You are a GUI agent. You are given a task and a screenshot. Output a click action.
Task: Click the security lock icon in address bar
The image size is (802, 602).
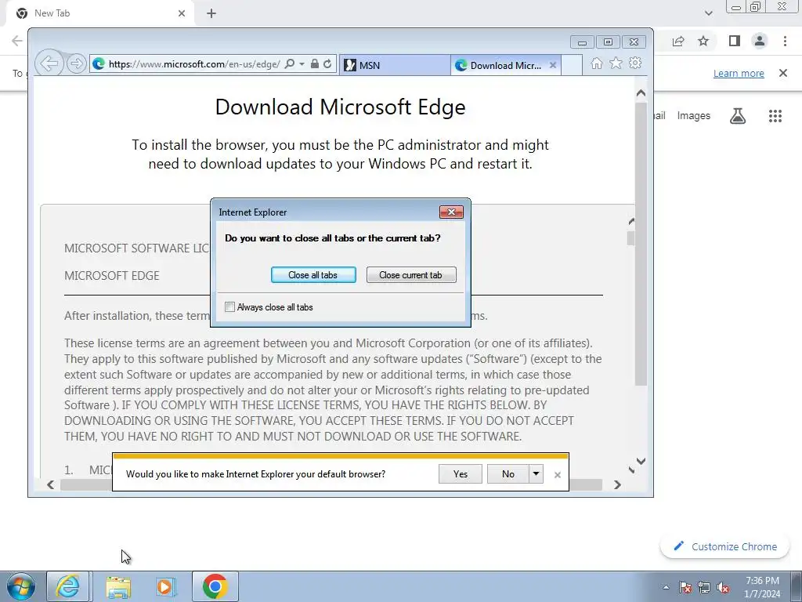(x=315, y=63)
